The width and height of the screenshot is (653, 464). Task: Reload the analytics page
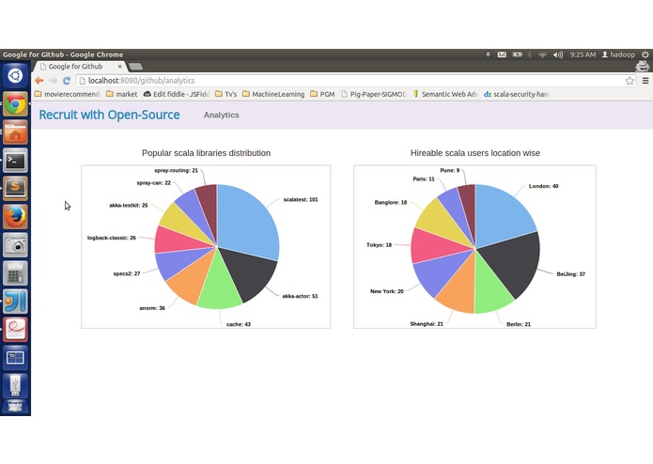click(67, 81)
